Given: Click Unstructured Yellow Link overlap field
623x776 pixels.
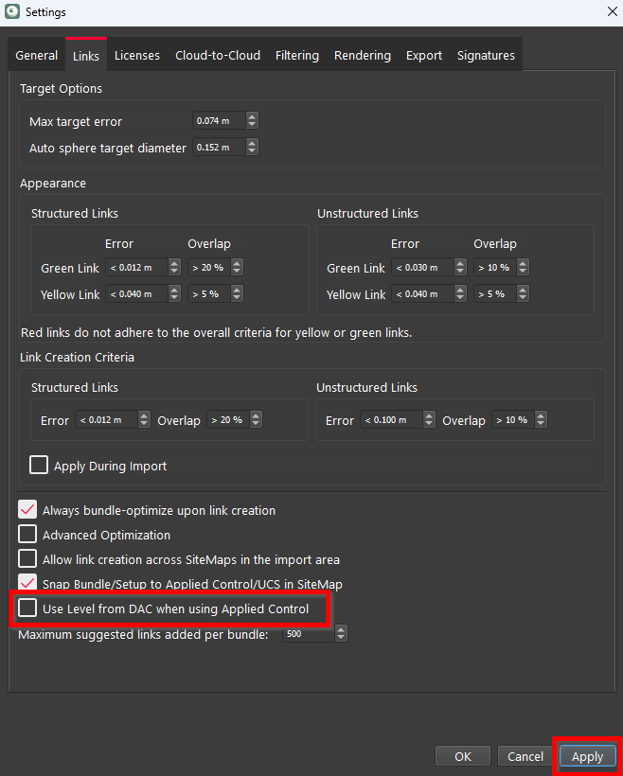Looking at the screenshot, I should click(494, 294).
